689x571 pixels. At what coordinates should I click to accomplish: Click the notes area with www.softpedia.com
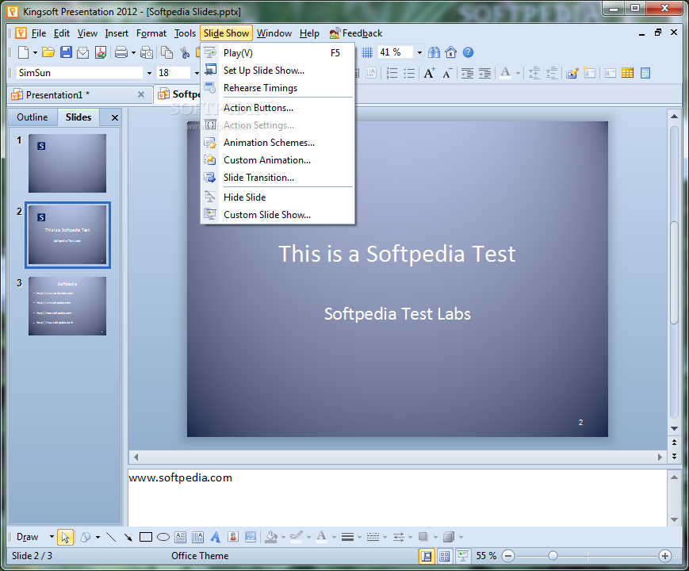(398, 497)
